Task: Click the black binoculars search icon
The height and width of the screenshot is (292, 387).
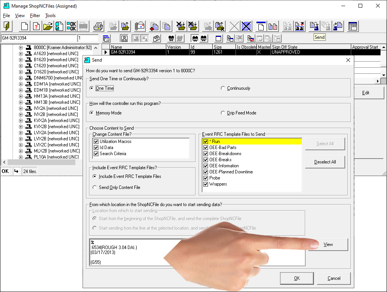Action: click(x=171, y=38)
